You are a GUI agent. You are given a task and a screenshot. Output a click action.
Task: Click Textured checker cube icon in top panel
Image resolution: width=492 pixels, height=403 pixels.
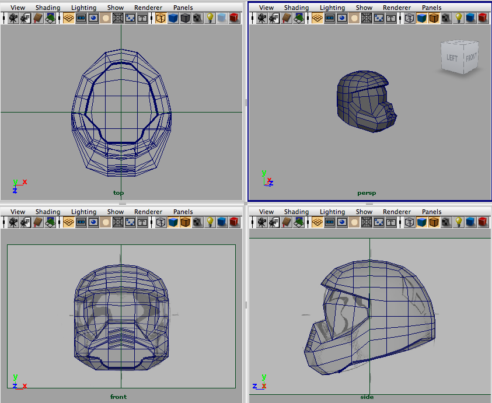pos(198,18)
